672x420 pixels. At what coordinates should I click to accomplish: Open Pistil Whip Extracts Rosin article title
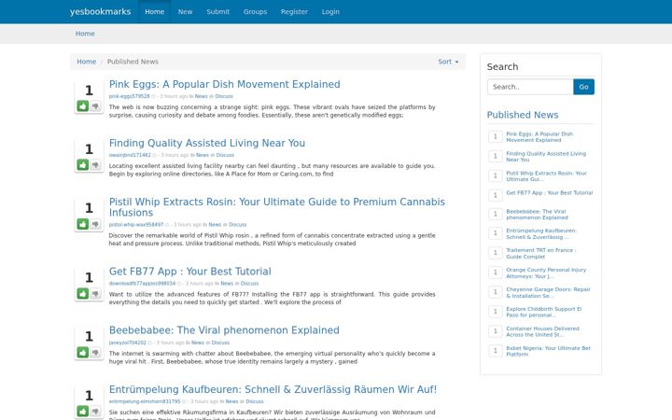pos(277,207)
